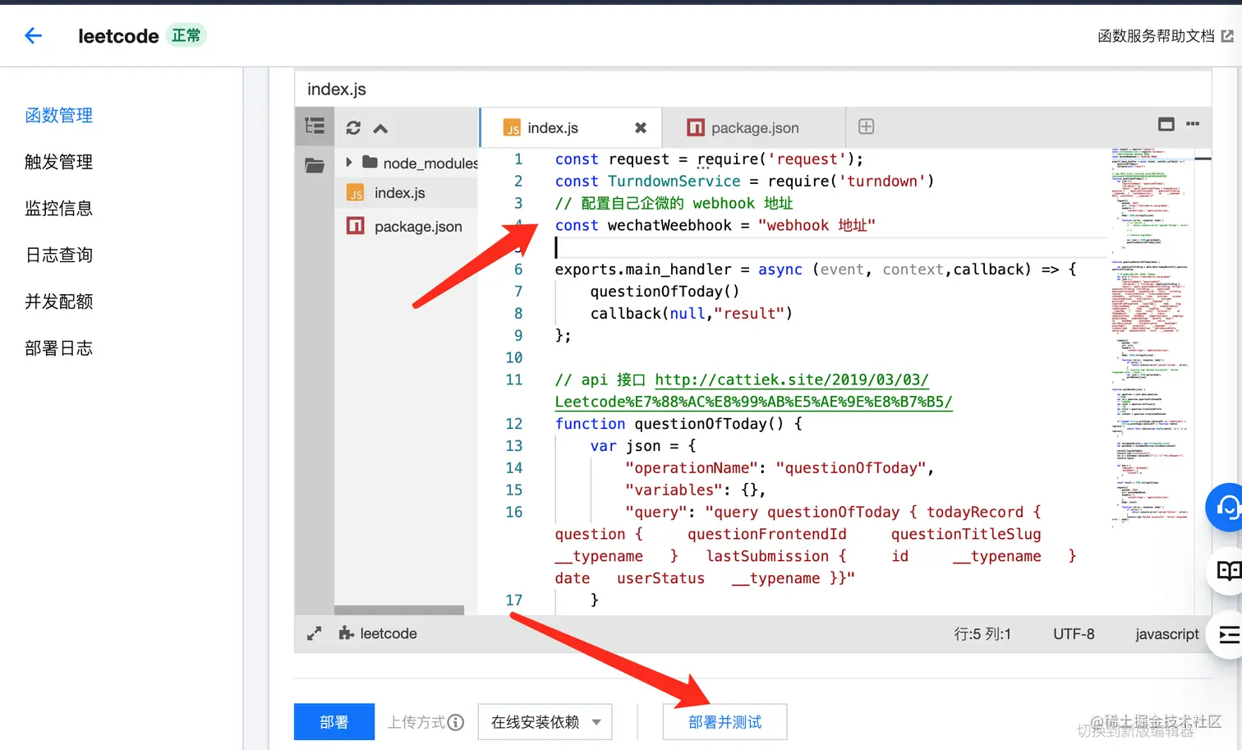Open 函数管理 in the sidebar
The image size is (1242, 750).
[x=59, y=116]
